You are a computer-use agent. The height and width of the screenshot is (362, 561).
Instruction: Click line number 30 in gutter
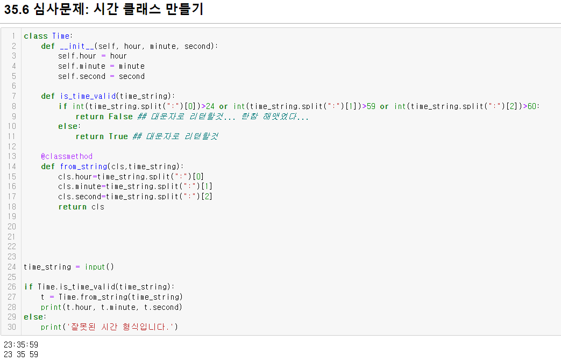click(x=12, y=327)
